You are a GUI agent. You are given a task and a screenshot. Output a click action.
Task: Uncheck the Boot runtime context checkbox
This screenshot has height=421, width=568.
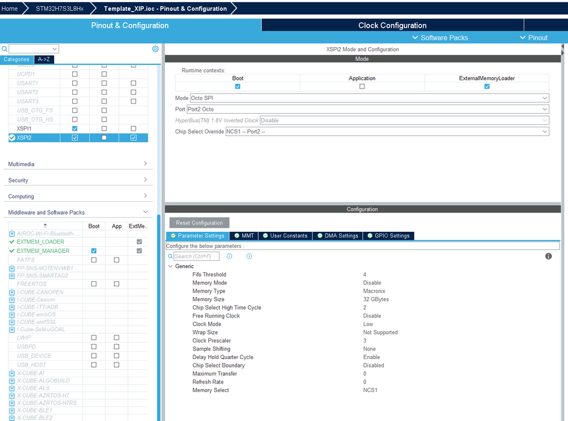[238, 86]
